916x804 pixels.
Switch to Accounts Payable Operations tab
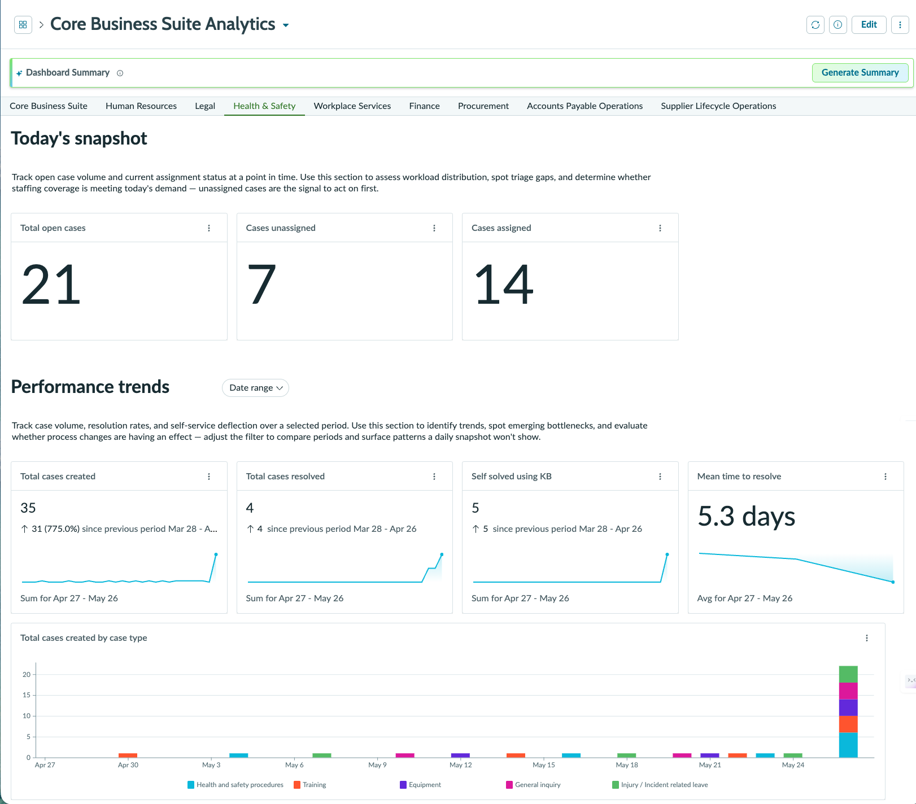click(585, 106)
